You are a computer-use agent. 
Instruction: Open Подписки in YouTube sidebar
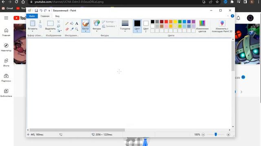coord(6,78)
